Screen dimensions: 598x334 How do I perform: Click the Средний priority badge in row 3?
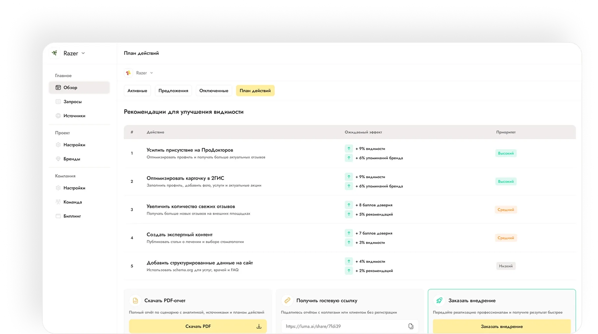coord(506,210)
